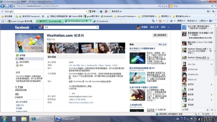Viewport: 217px width, 122px height.
Task: Click the chat sidebar settings gear icon
Action: 208,110
